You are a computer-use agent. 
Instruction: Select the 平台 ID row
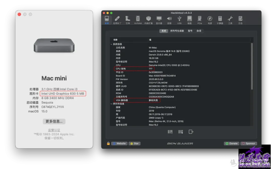pyautogui.click(x=180, y=72)
